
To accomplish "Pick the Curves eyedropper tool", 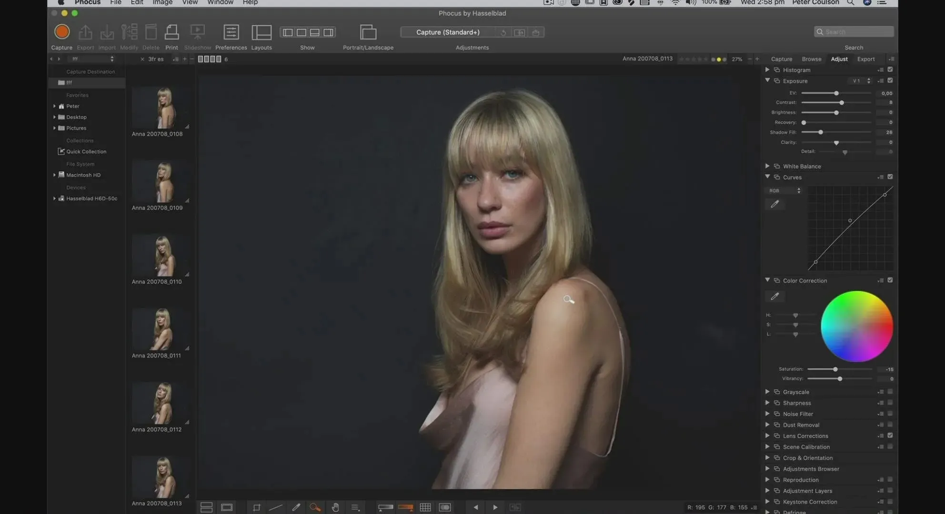I will (775, 204).
